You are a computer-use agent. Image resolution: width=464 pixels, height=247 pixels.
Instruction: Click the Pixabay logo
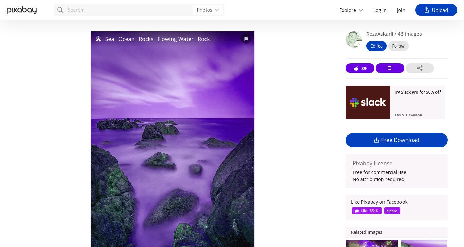[x=22, y=10]
